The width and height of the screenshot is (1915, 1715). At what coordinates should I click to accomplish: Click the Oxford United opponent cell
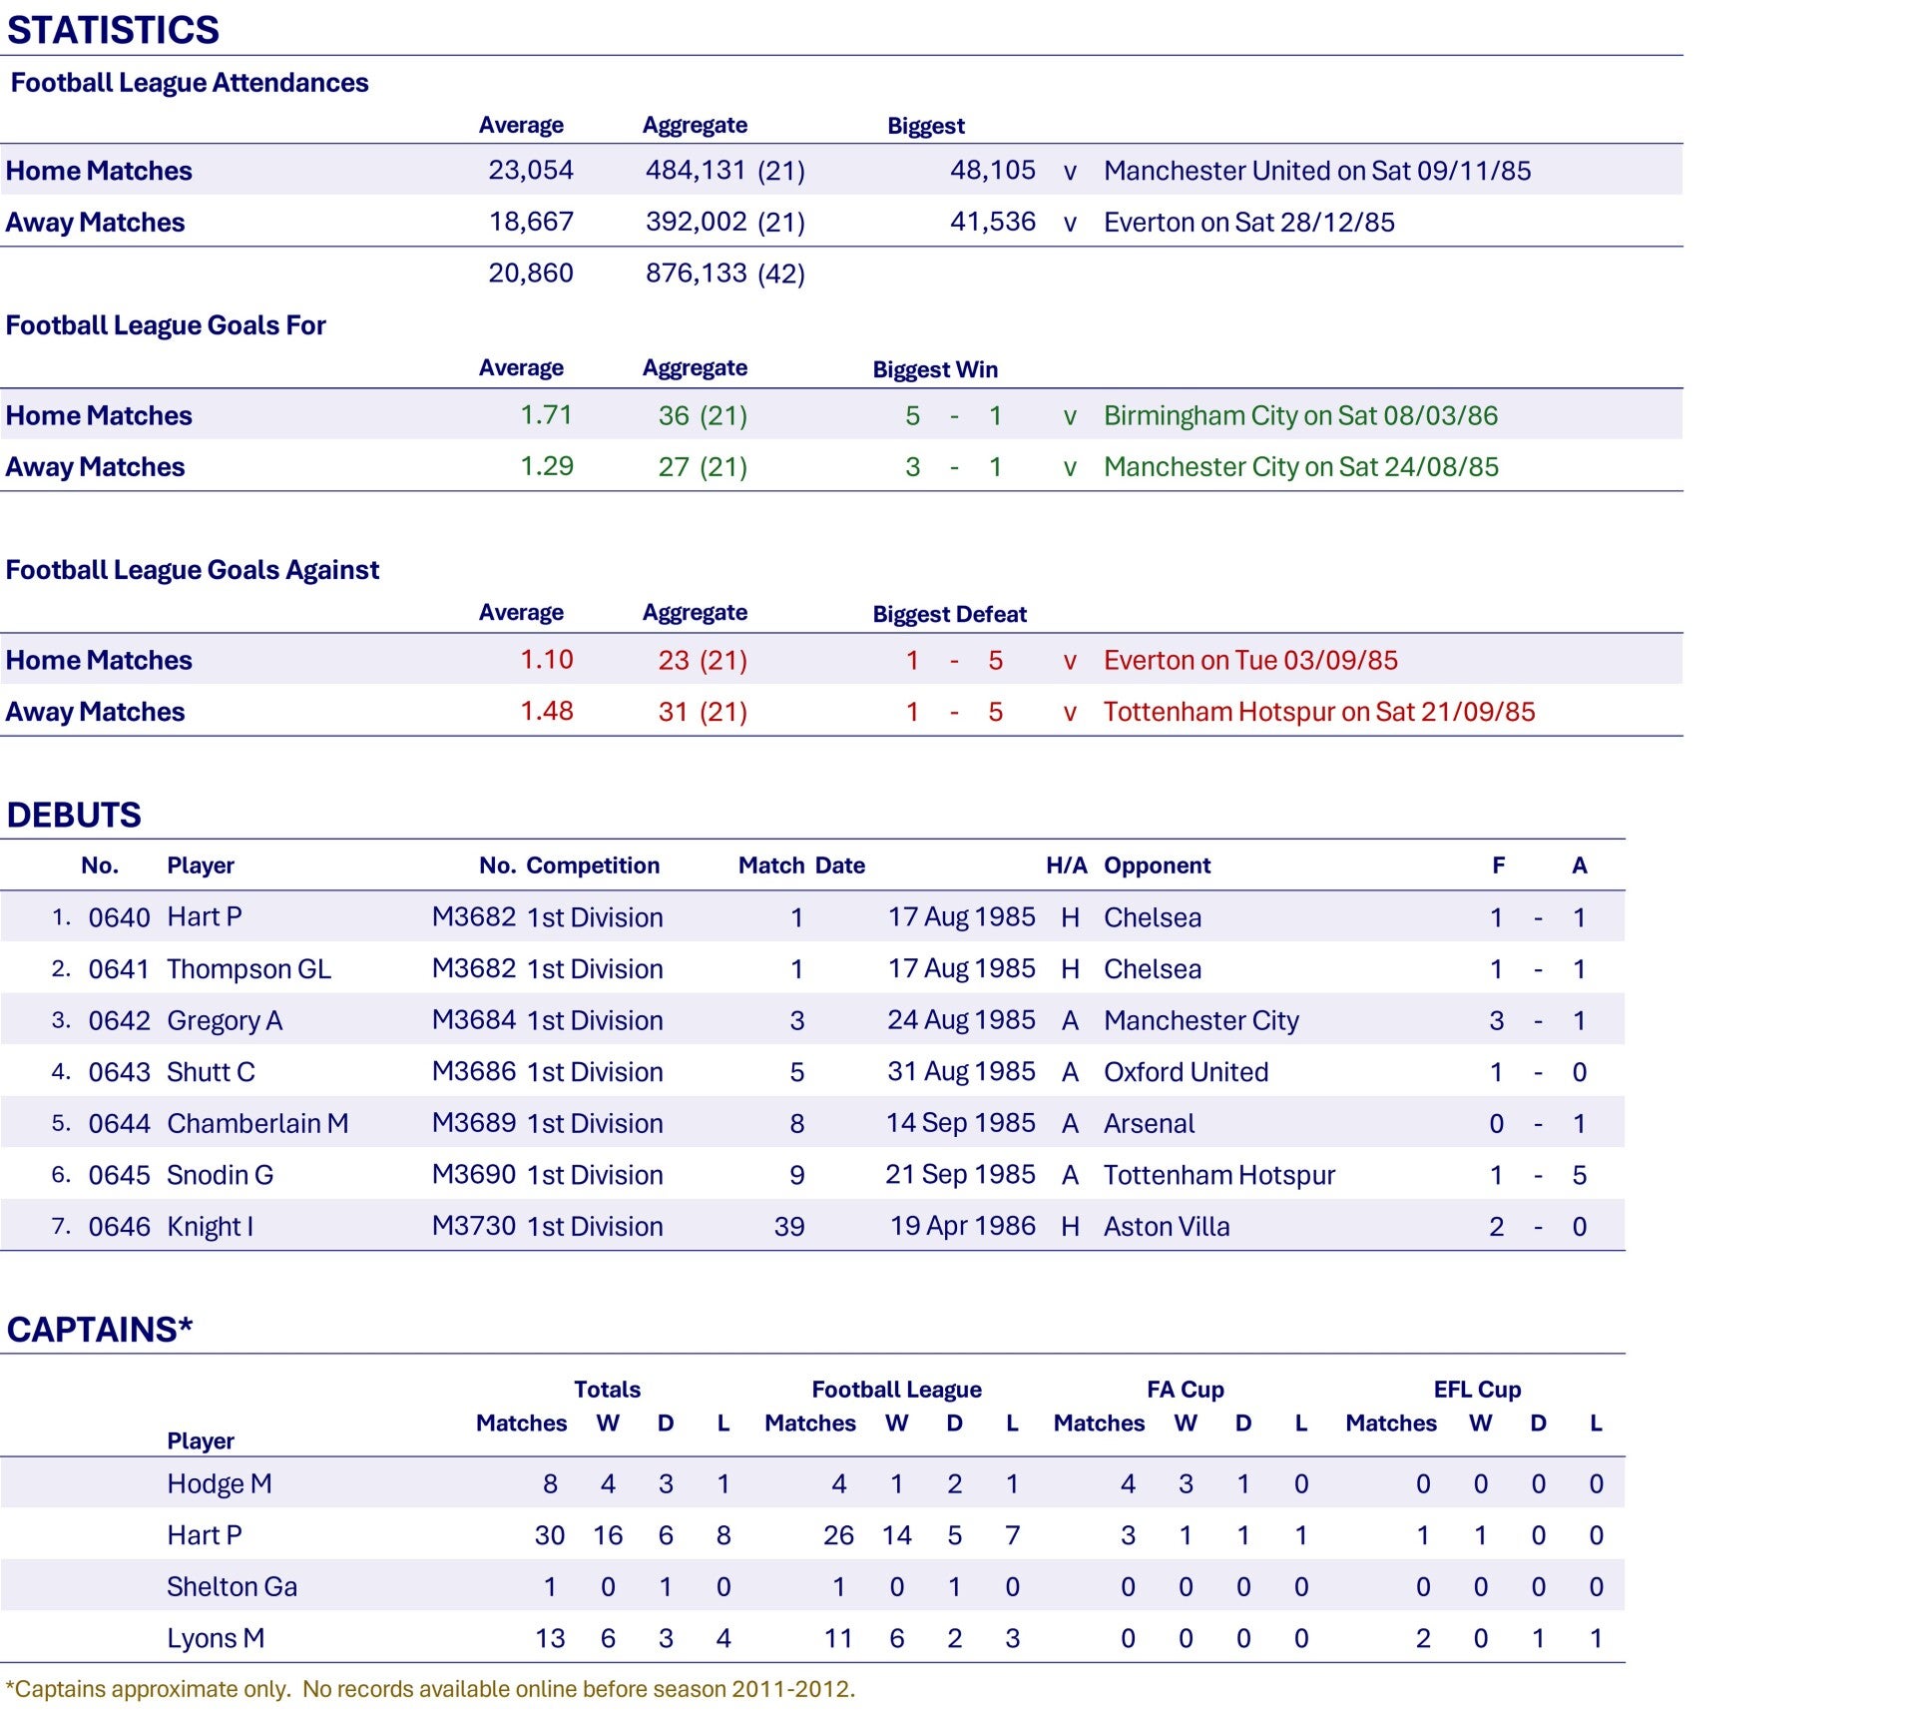click(x=1186, y=1072)
